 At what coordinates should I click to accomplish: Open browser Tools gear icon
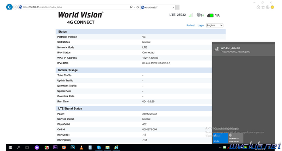268,7
